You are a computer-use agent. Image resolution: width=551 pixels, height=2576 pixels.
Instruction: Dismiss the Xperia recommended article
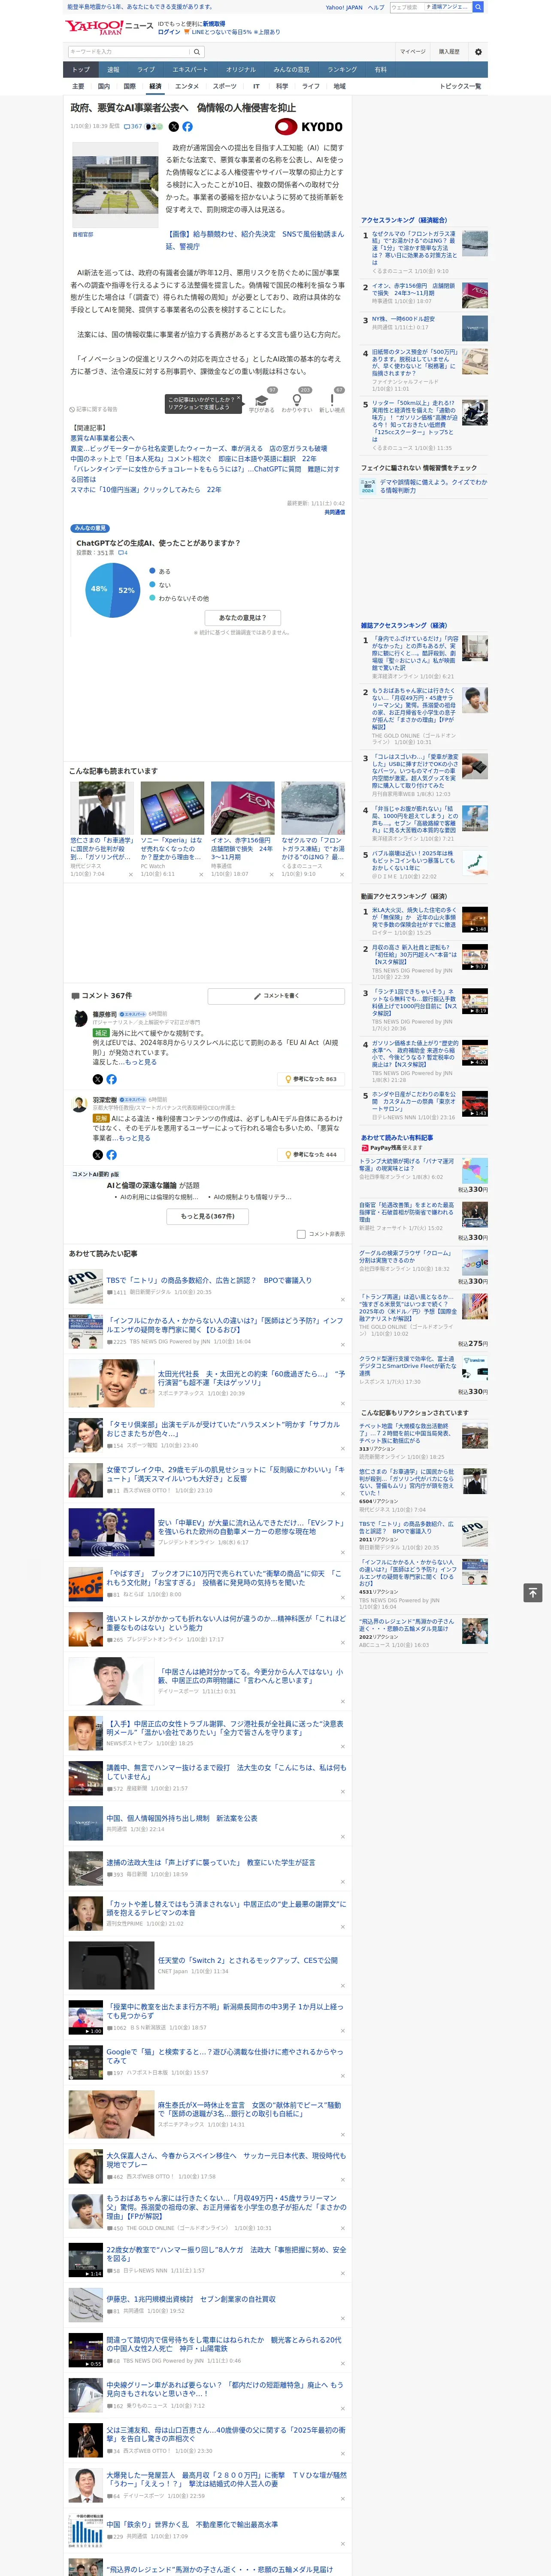tap(201, 874)
